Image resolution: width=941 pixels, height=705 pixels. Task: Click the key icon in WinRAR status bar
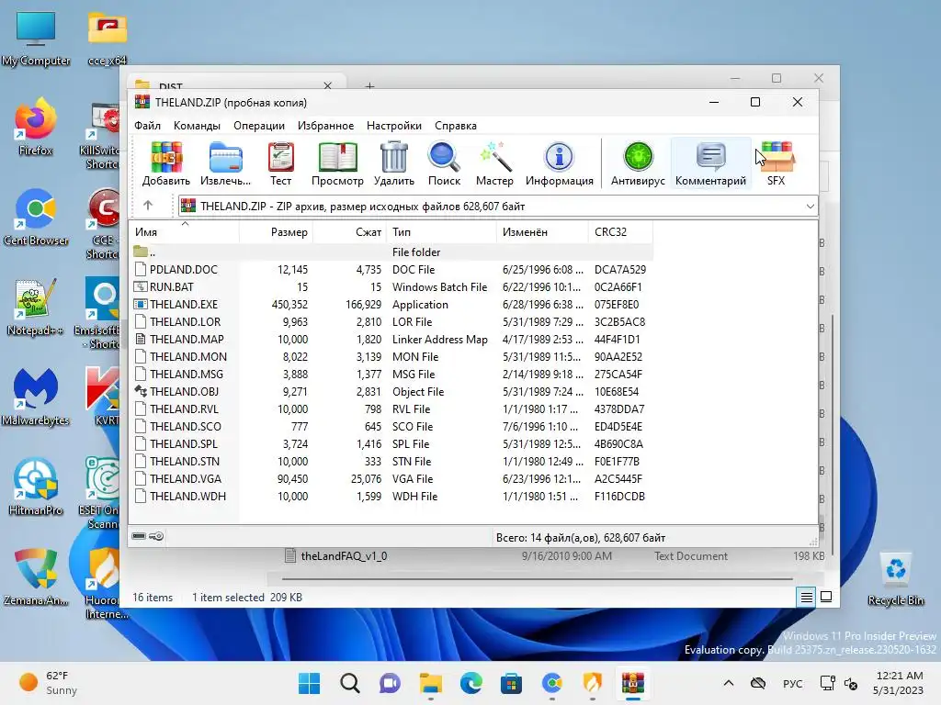pyautogui.click(x=156, y=536)
